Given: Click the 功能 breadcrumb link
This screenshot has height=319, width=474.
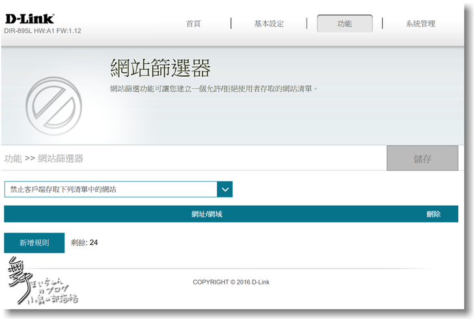Looking at the screenshot, I should click(13, 158).
